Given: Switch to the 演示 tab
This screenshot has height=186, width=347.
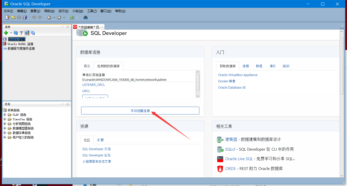Looking at the screenshot, I should [x=272, y=66].
